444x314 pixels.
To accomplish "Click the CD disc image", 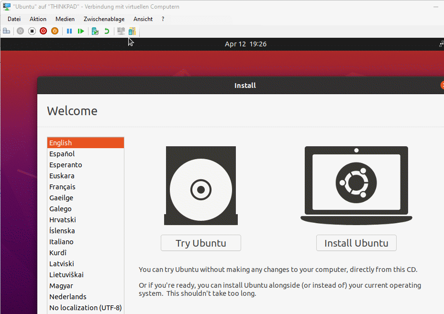I will pyautogui.click(x=201, y=185).
